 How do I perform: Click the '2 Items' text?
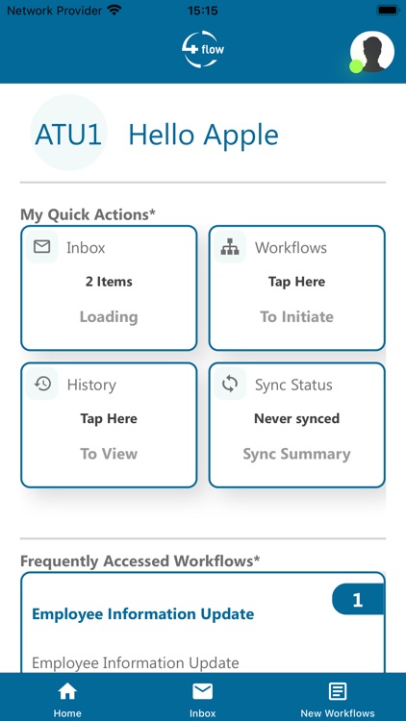pyautogui.click(x=109, y=282)
